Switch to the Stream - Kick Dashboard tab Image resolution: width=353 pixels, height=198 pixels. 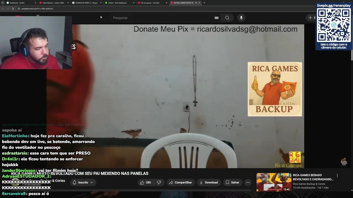pos(117,3)
